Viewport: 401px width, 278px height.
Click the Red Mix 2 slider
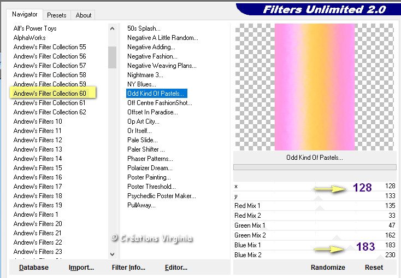315,216
